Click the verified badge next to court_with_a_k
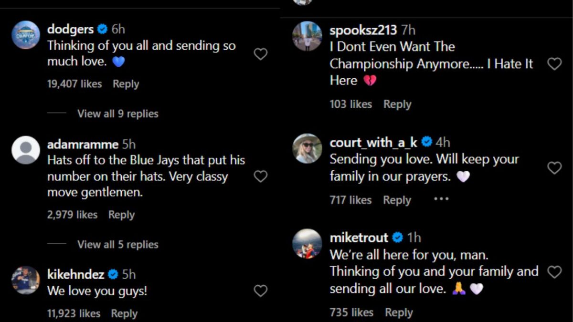This screenshot has height=322, width=573. [427, 142]
